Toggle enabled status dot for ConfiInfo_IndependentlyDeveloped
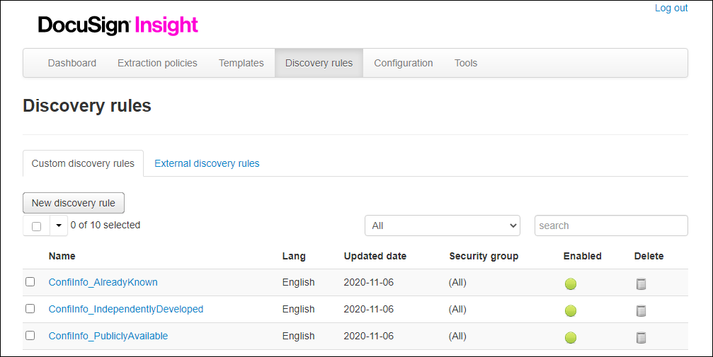Screen dimensions: 713x357 tap(571, 310)
